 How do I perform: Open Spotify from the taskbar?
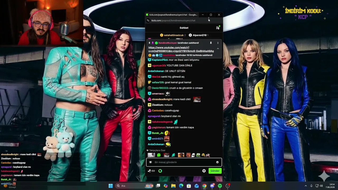(x=220, y=186)
